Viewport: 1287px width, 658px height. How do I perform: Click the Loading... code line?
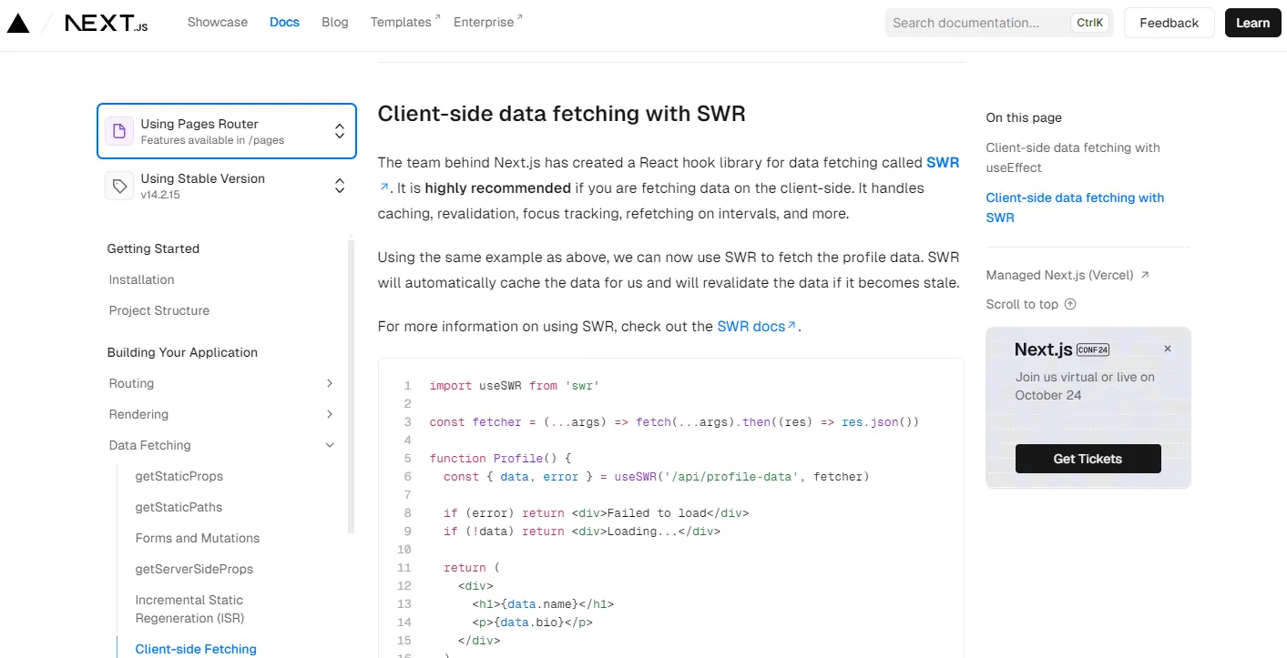pyautogui.click(x=582, y=531)
